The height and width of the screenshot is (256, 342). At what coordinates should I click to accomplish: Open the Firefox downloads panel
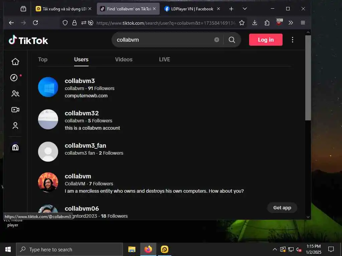254,23
